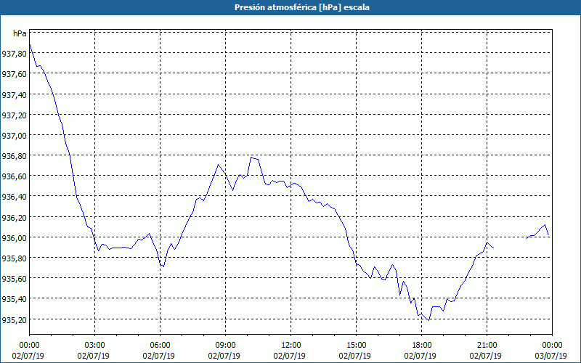This screenshot has height=363, width=581.
Task: Select the 937,80 y-axis value
Action: point(14,54)
